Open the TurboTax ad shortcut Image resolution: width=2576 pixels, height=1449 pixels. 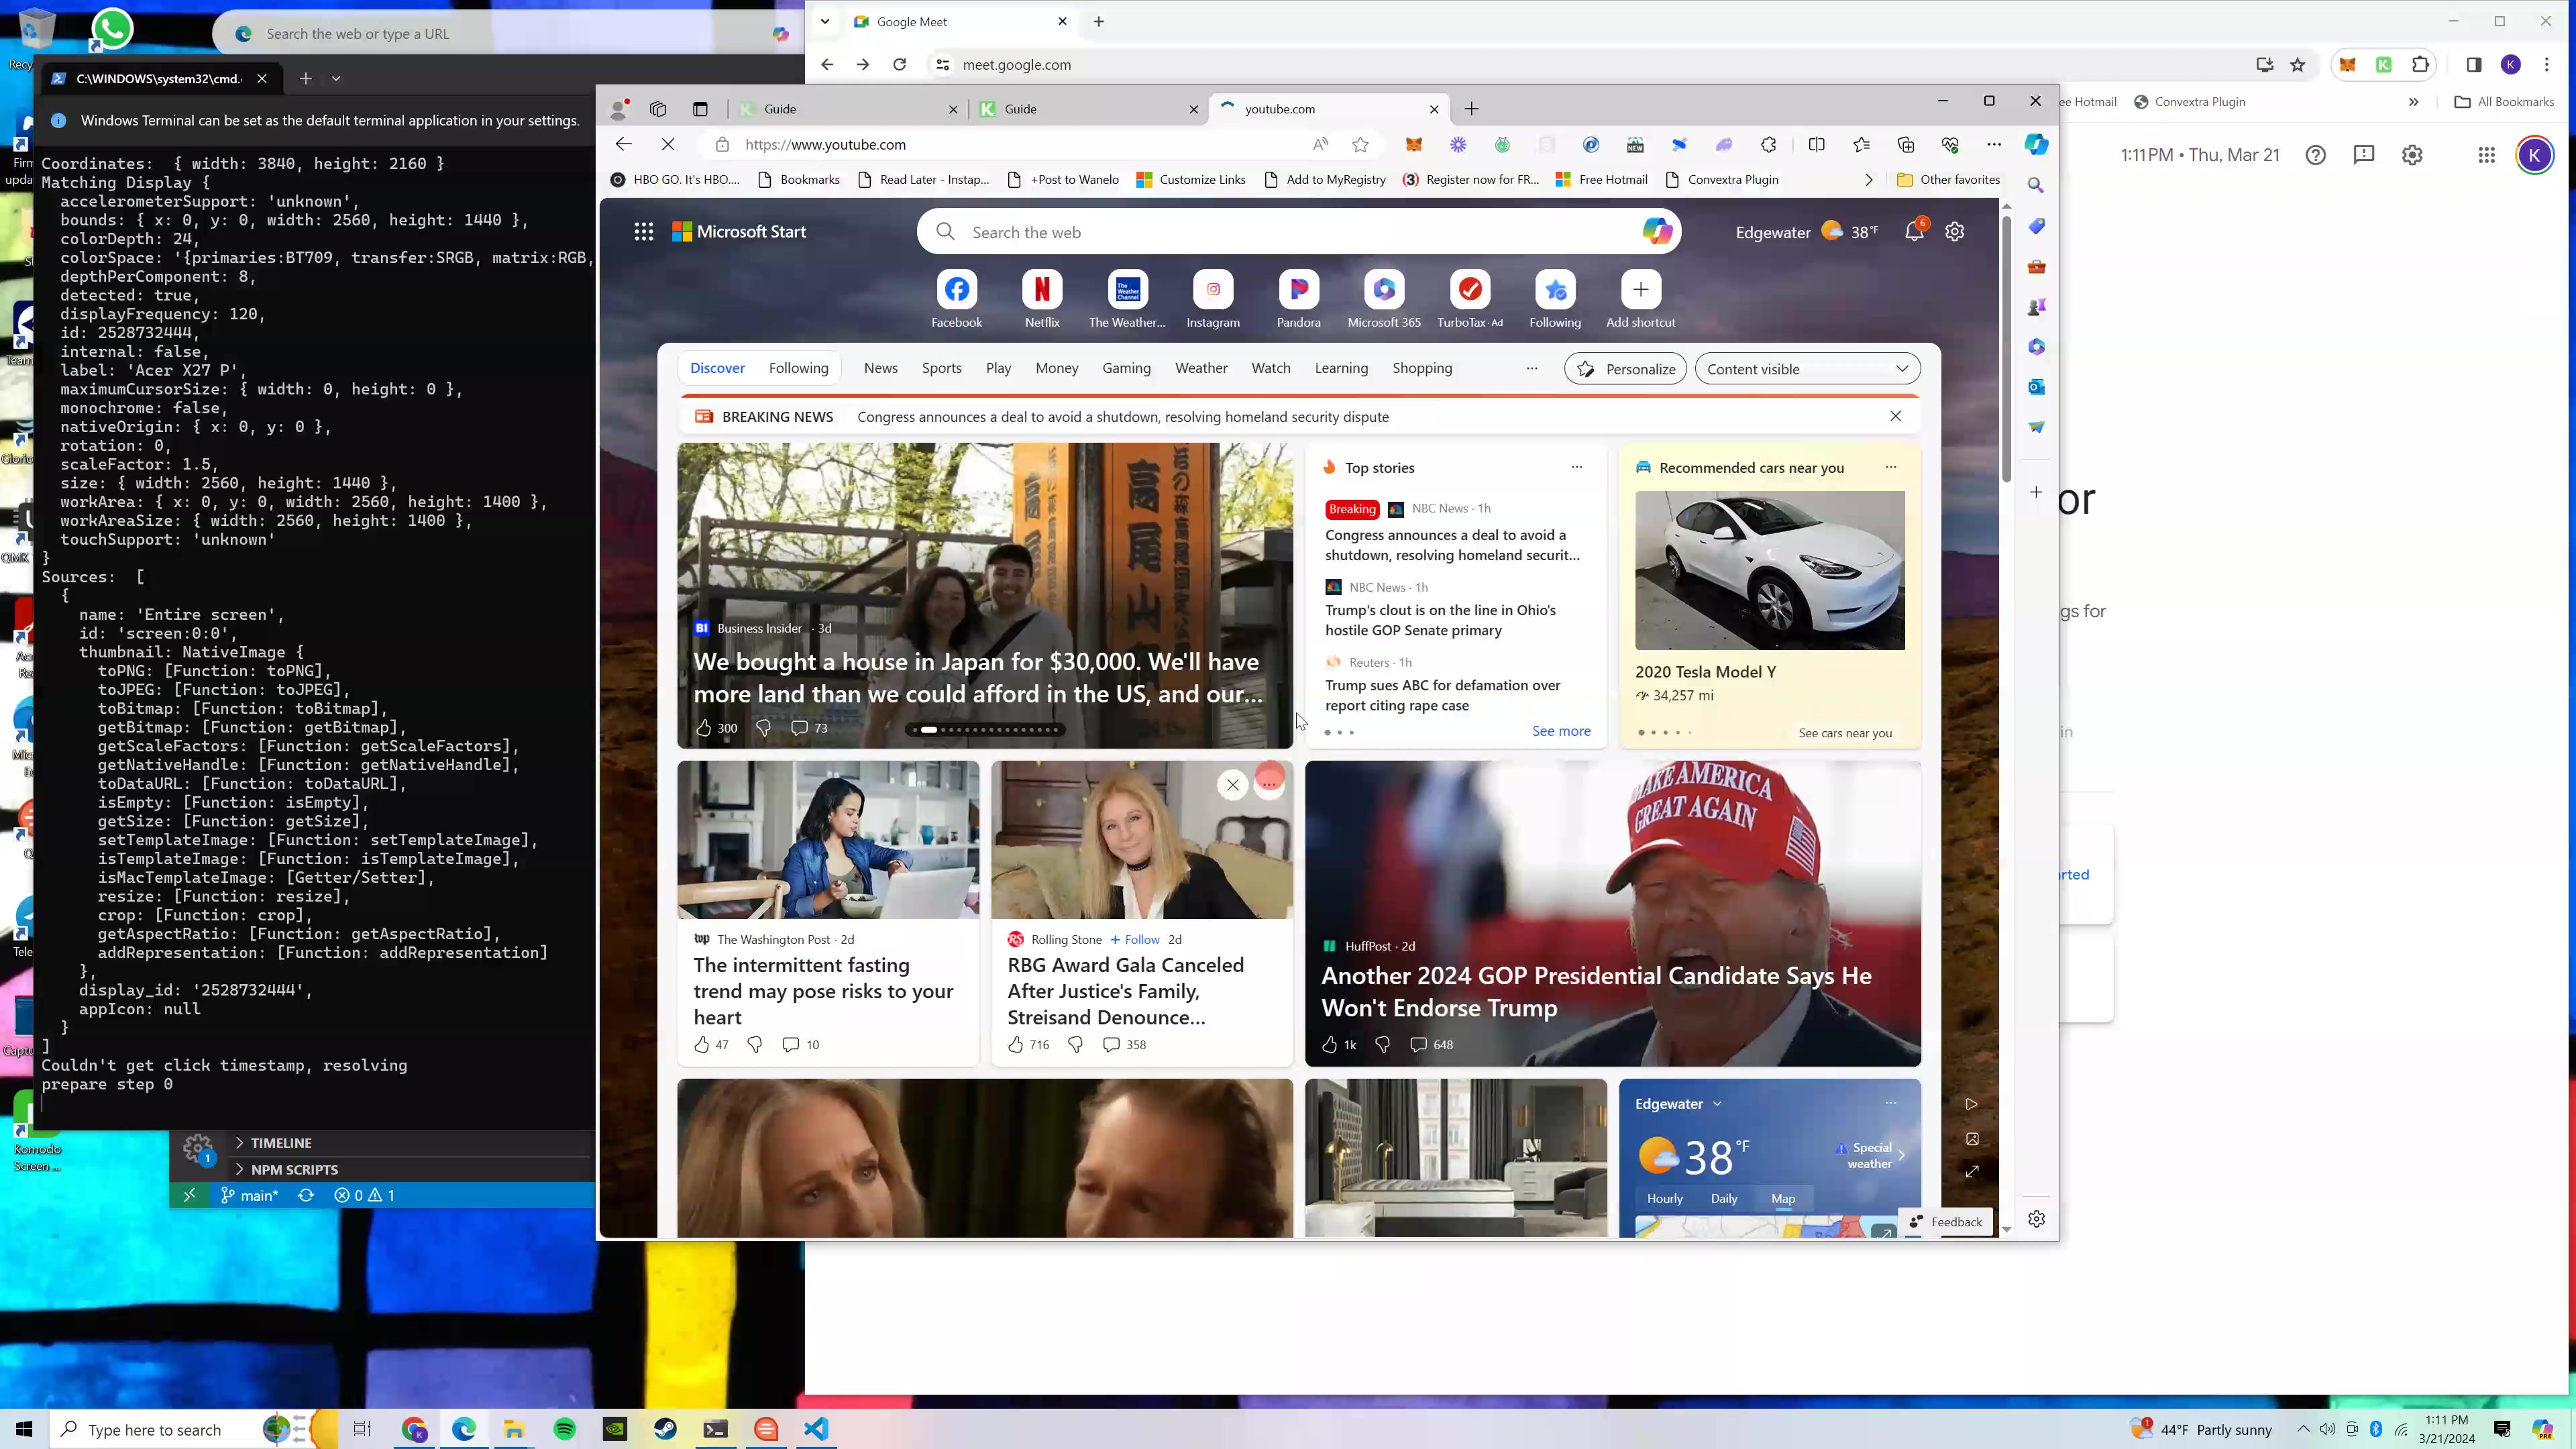click(x=1469, y=290)
